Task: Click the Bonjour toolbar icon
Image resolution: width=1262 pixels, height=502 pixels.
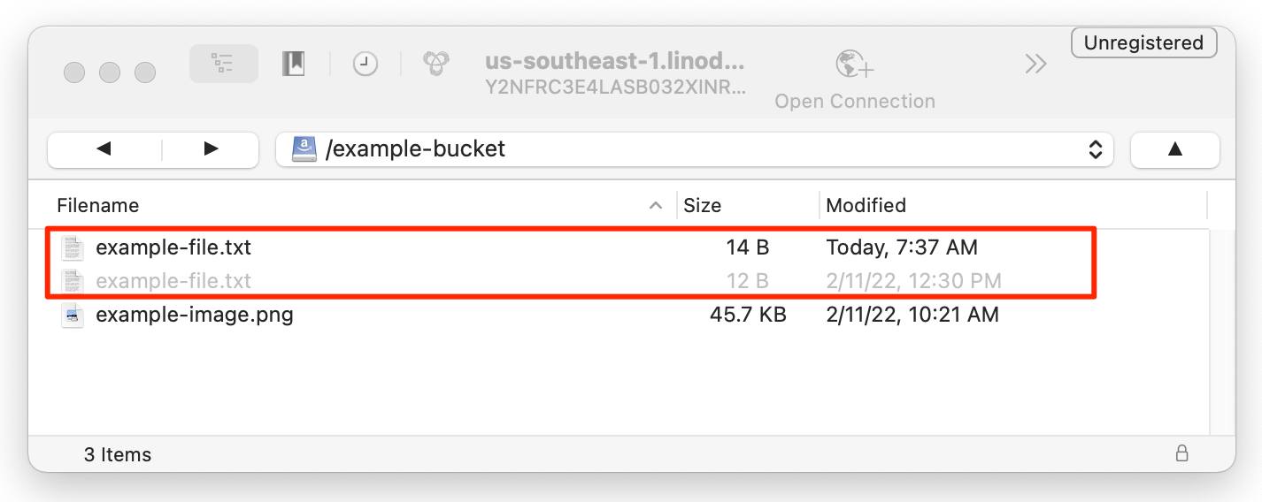Action: pos(435,64)
